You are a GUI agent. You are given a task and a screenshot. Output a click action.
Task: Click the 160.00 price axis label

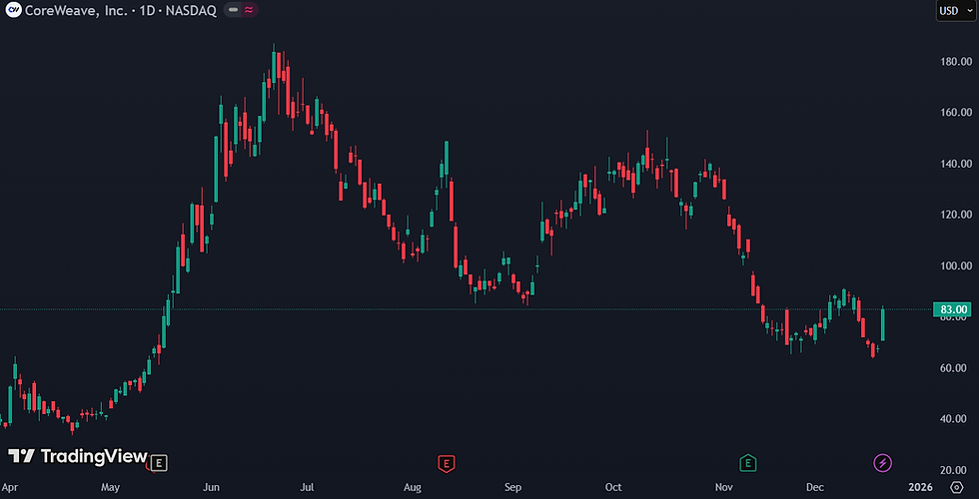[x=955, y=113]
